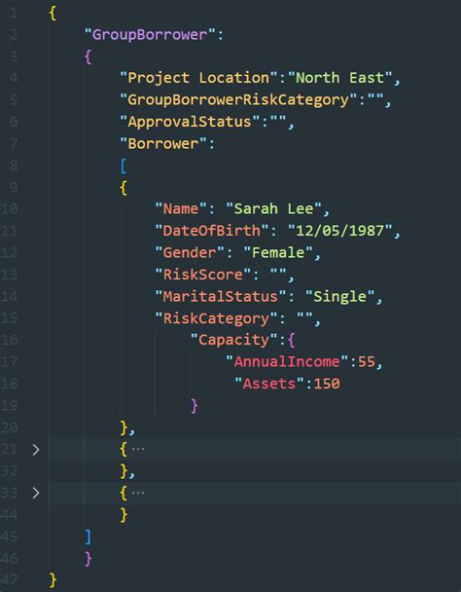461x592 pixels.
Task: Click the "AnnualIncome" key
Action: (x=287, y=361)
